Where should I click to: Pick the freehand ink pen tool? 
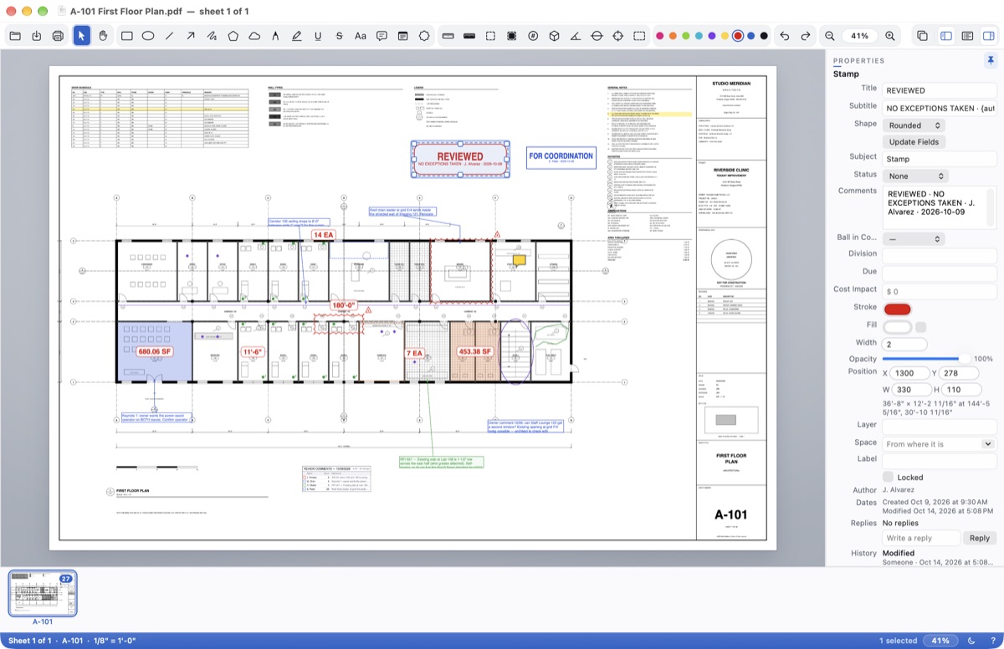(212, 36)
